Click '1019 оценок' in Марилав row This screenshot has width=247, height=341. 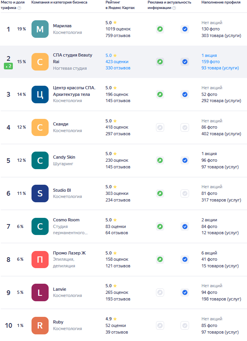[x=118, y=29]
